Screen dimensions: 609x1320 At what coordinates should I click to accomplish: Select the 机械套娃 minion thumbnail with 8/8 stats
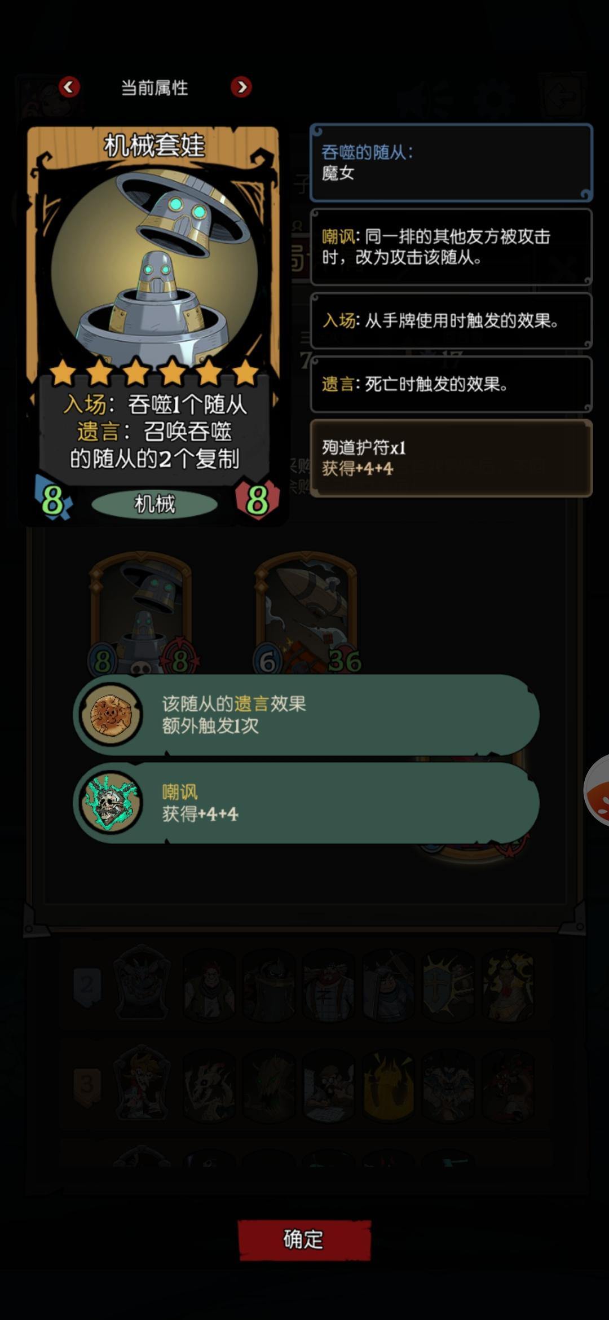pos(142,613)
